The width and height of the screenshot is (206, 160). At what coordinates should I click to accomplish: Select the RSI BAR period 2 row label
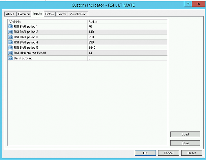pos(26,32)
